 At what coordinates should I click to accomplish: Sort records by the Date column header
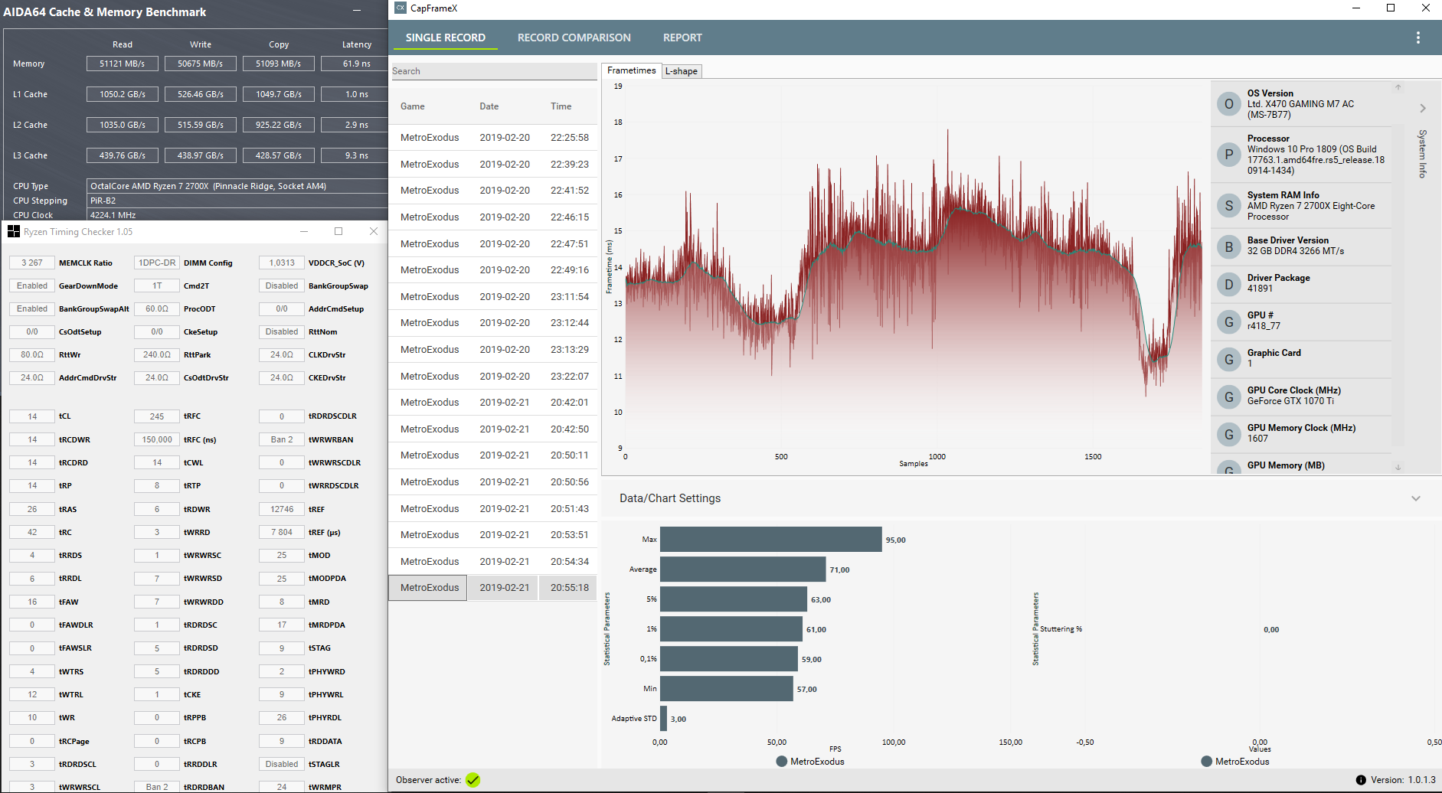[489, 106]
